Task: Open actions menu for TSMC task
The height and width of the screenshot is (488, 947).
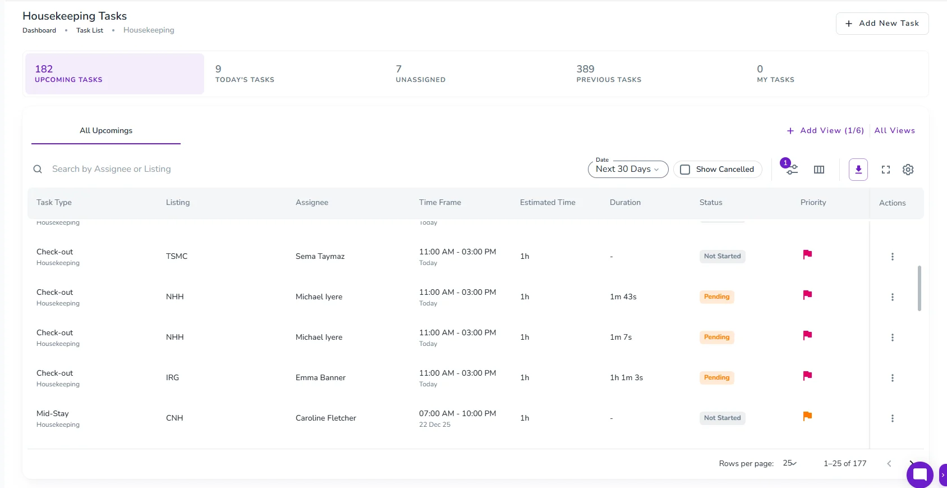Action: coord(892,257)
